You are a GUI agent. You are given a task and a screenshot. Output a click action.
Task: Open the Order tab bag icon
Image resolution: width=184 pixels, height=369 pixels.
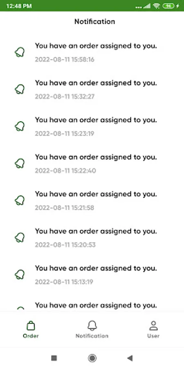[31, 326]
